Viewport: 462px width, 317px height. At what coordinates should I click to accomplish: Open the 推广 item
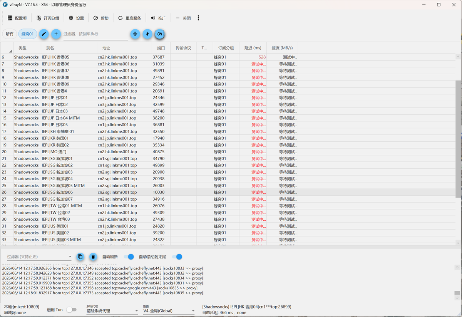click(x=158, y=18)
